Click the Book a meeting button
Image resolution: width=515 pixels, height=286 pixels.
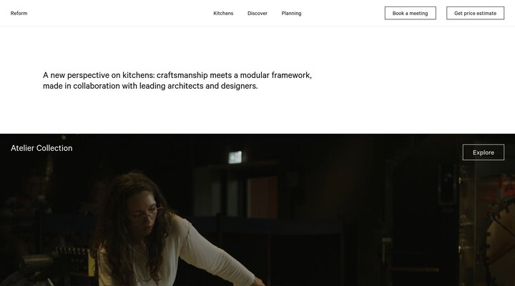coord(411,13)
